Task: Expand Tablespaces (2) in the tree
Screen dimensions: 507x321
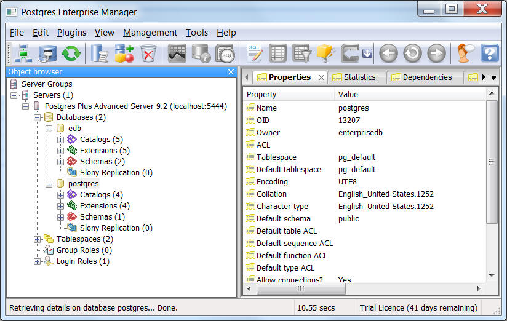Action: [38, 239]
